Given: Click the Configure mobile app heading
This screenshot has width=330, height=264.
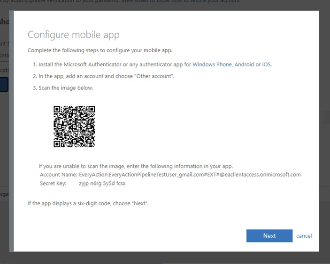Looking at the screenshot, I should pos(73,35).
